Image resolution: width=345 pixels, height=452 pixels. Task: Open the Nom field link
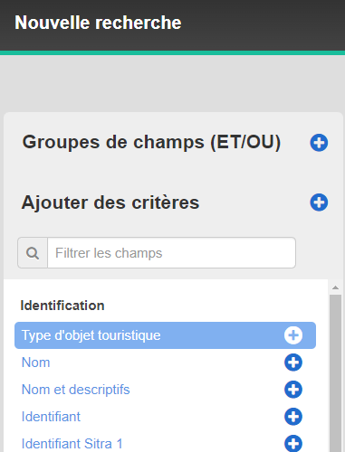(x=36, y=363)
